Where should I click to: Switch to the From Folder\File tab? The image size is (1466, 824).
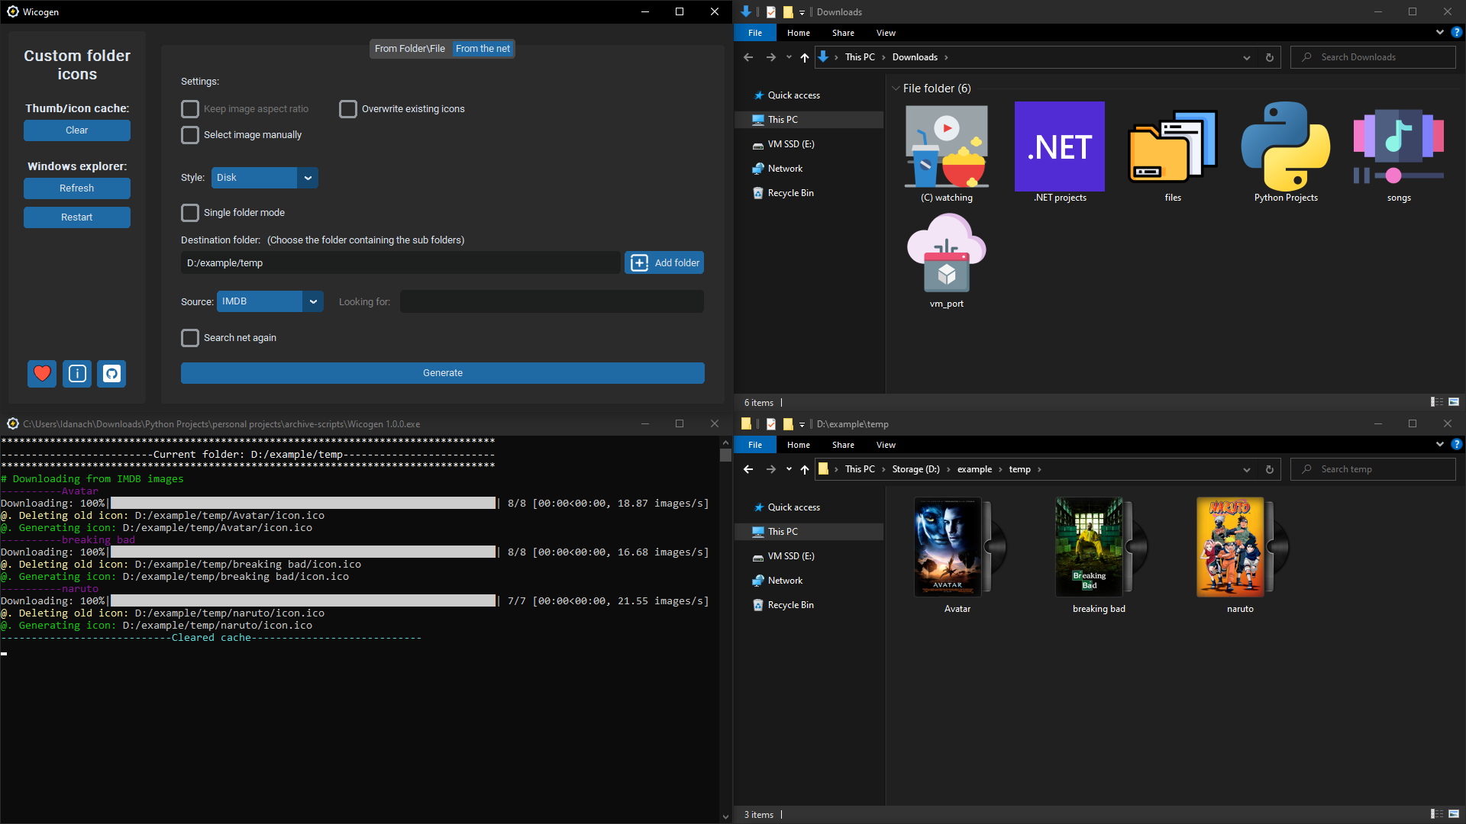(409, 48)
